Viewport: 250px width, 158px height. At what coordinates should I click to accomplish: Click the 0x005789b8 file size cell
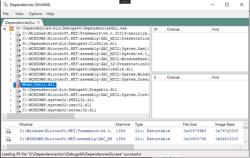click(x=195, y=131)
